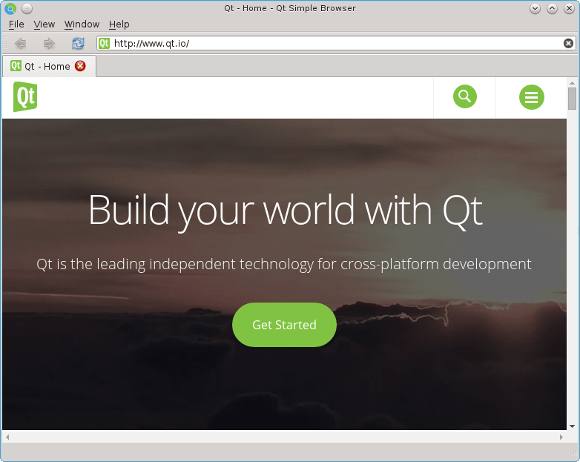The height and width of the screenshot is (462, 580).
Task: Click into the URL address field
Action: (x=334, y=44)
